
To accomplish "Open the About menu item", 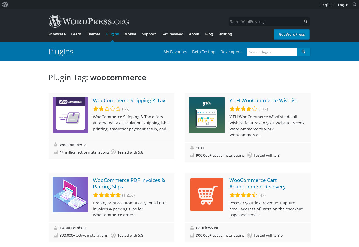I will (x=194, y=34).
